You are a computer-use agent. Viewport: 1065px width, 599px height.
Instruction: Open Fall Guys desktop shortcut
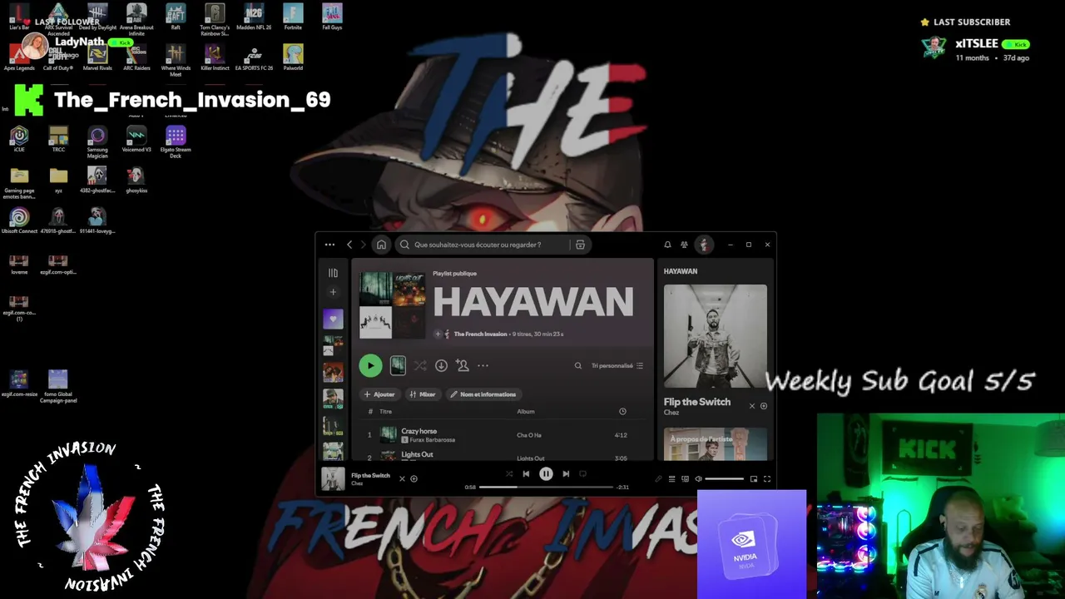click(x=332, y=17)
